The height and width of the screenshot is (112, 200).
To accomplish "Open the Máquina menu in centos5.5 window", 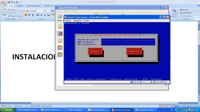I will click(68, 21).
